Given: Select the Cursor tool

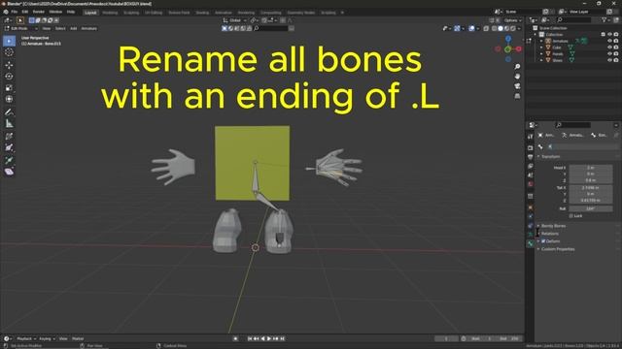Looking at the screenshot, I should click(9, 52).
